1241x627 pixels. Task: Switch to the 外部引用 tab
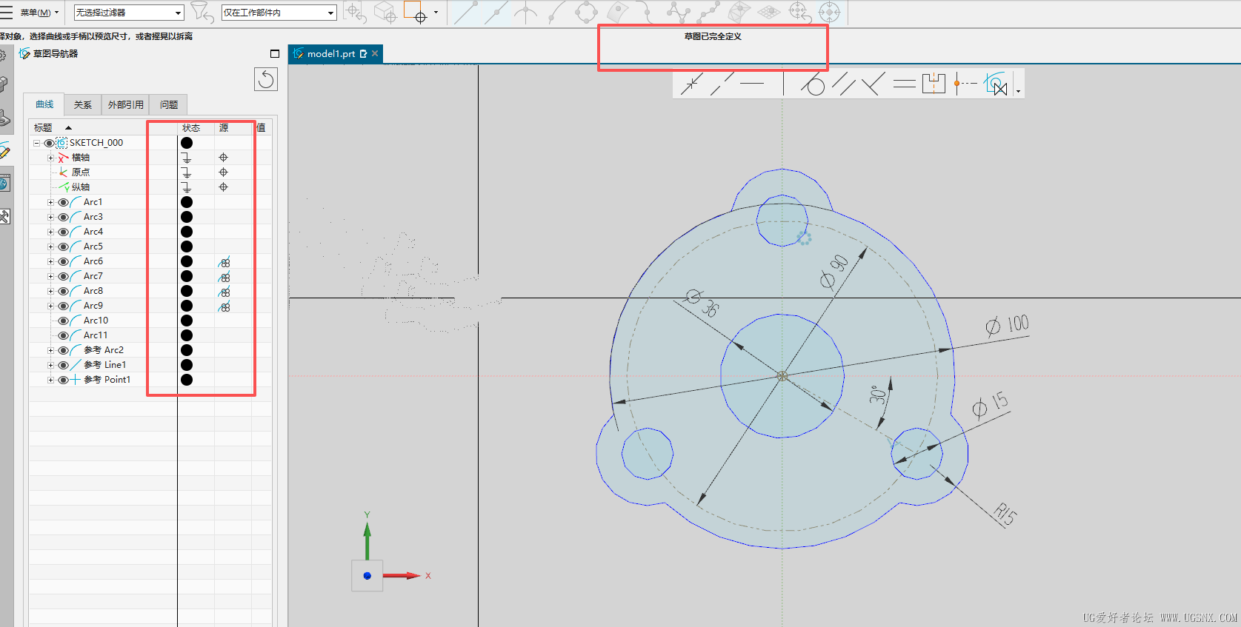click(126, 104)
